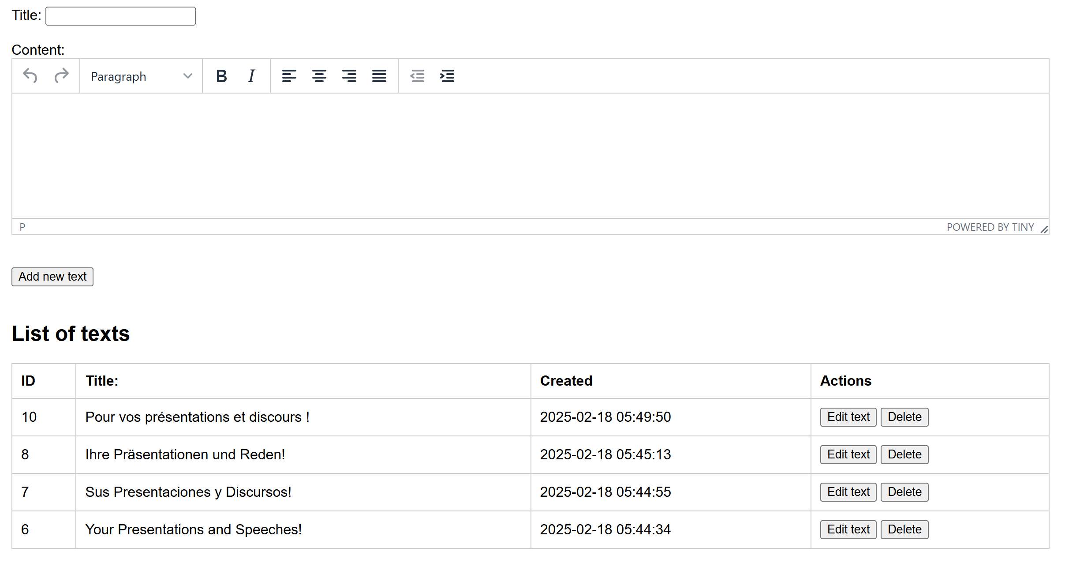Screen dimensions: 1065x563
Task: Justify the text
Action: click(x=379, y=76)
